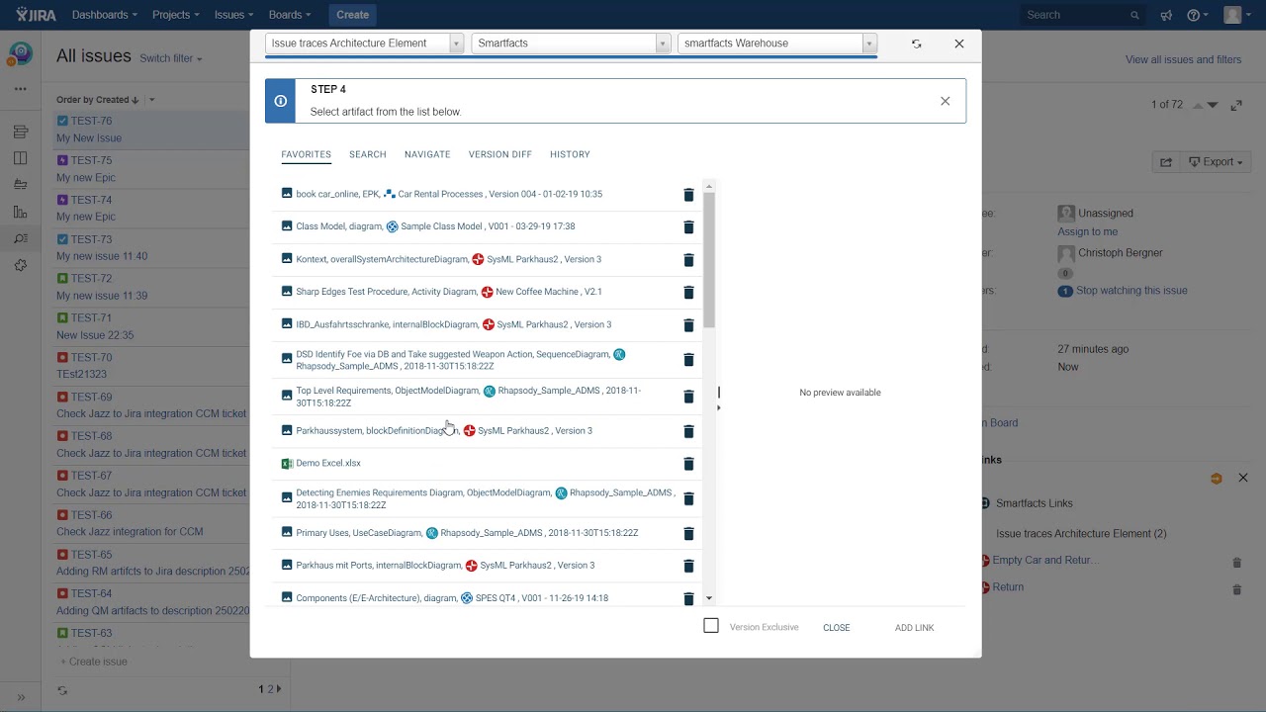Open the Export dropdown
Screen dimensions: 1266x712
[x=1216, y=162]
